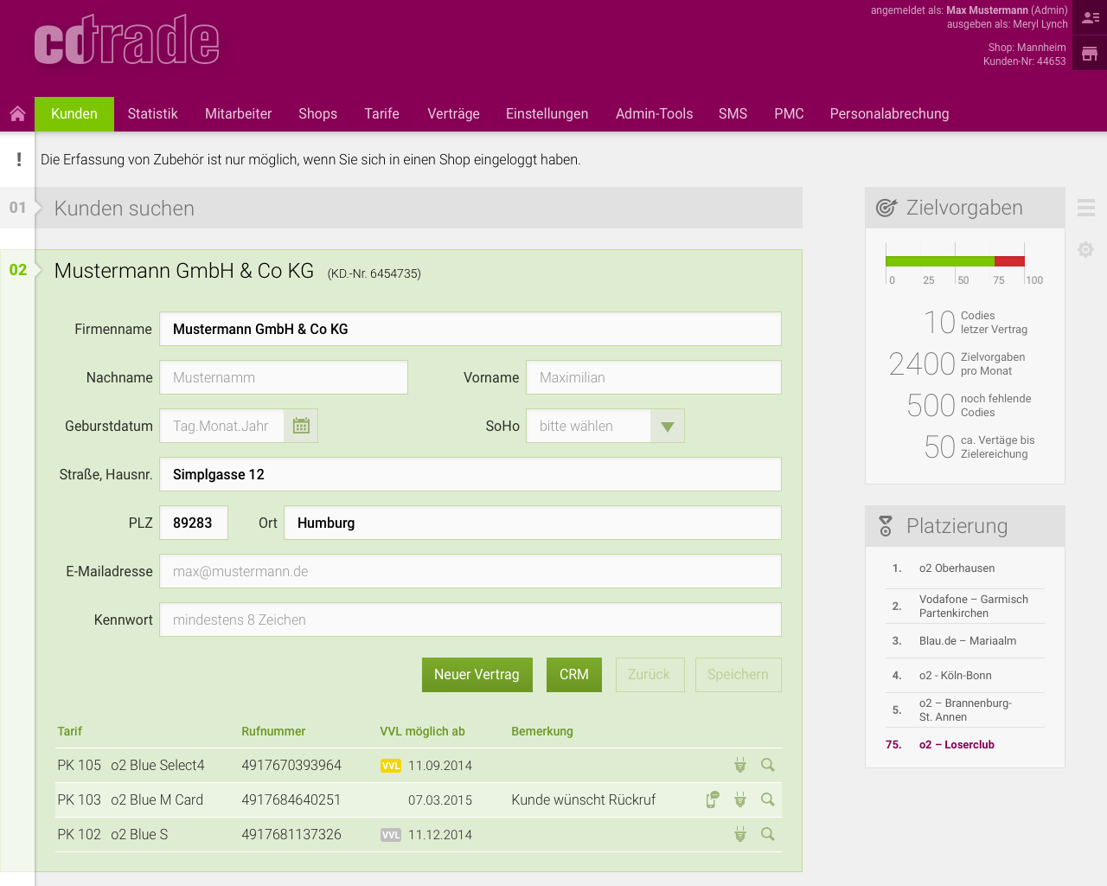Open the hamburger menu beside Zielvorgaben
The height and width of the screenshot is (886, 1107).
[x=1086, y=208]
